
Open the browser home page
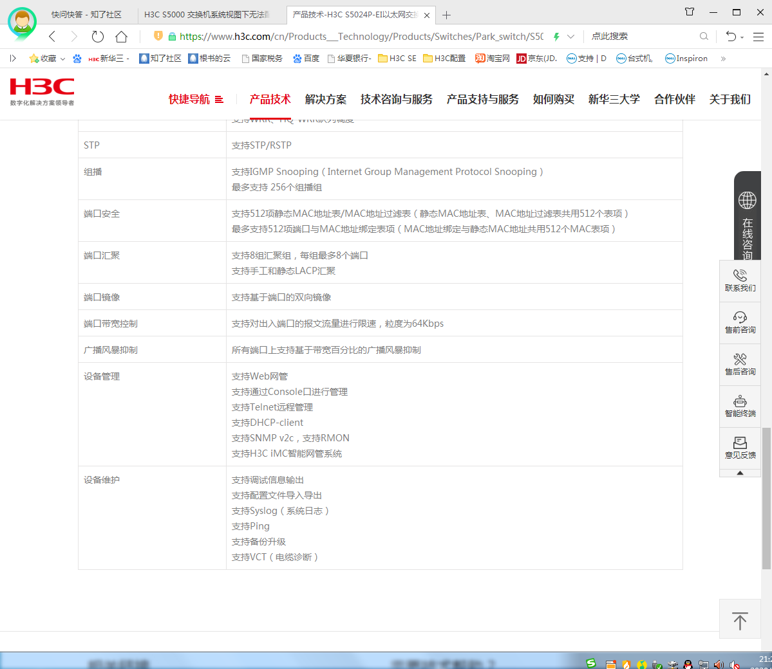[x=121, y=37]
